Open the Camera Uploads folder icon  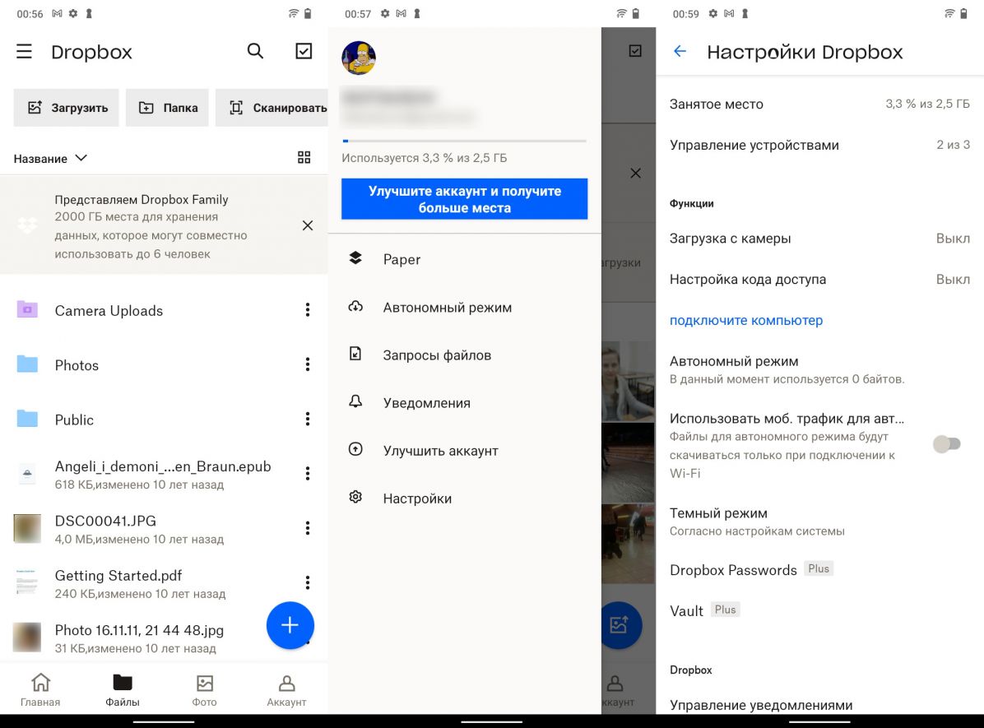(27, 309)
